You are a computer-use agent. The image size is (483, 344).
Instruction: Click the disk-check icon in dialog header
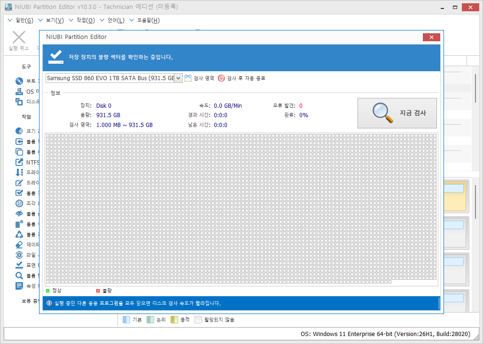click(56, 57)
